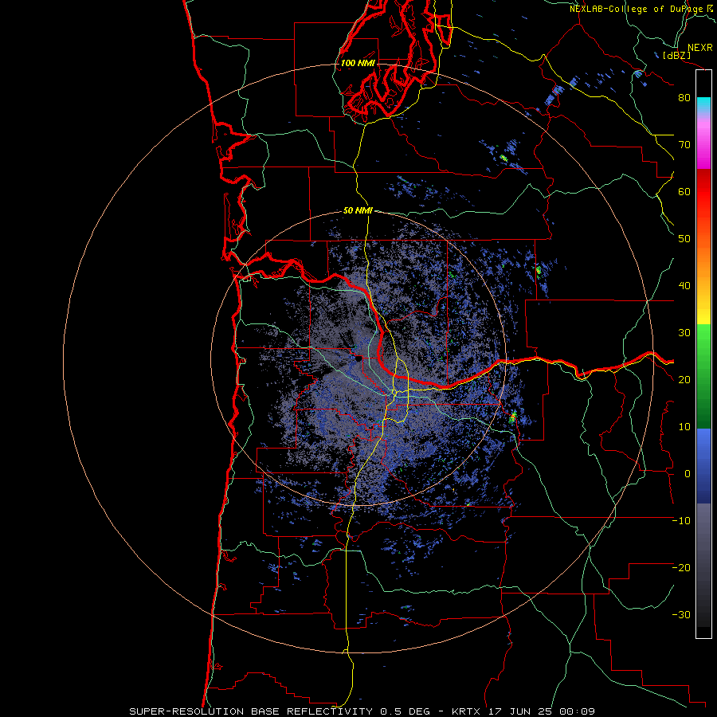This screenshot has width=717, height=717.
Task: Click the 20 value on the dBZ scale
Action: click(684, 380)
